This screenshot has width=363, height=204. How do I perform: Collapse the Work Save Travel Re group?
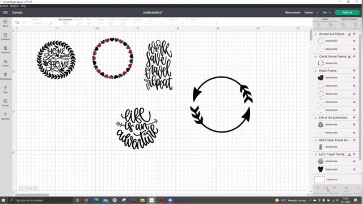(x=315, y=140)
